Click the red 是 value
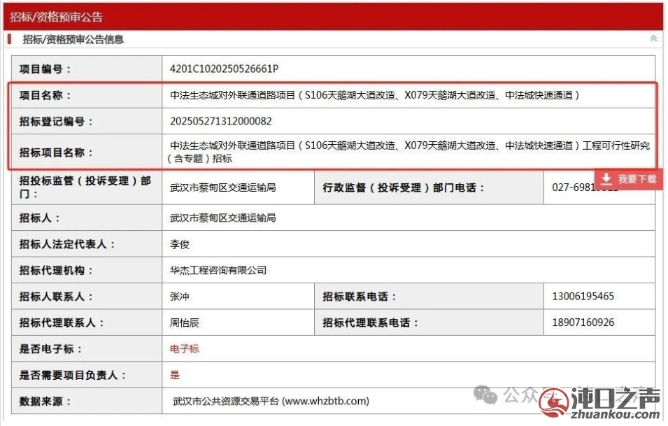 pyautogui.click(x=175, y=375)
